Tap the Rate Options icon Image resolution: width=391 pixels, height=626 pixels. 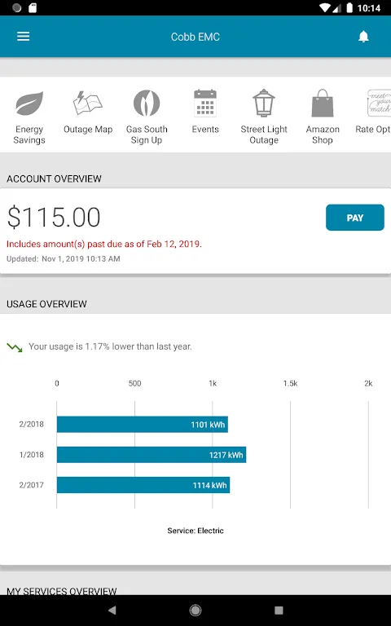[x=378, y=104]
